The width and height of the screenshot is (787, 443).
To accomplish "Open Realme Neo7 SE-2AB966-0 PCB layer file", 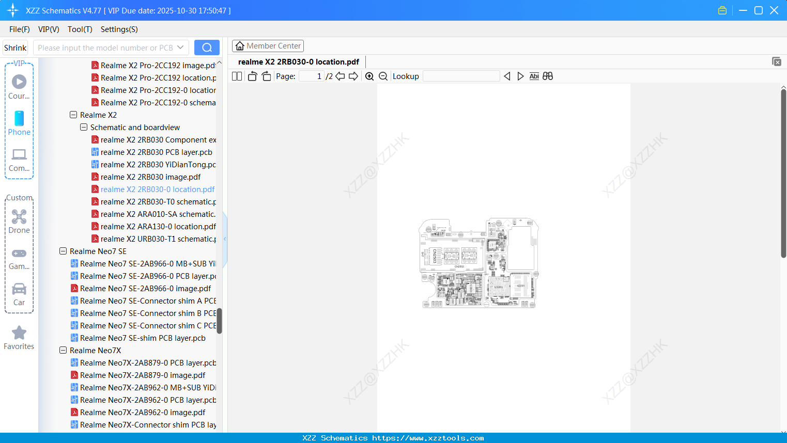I will (x=144, y=276).
